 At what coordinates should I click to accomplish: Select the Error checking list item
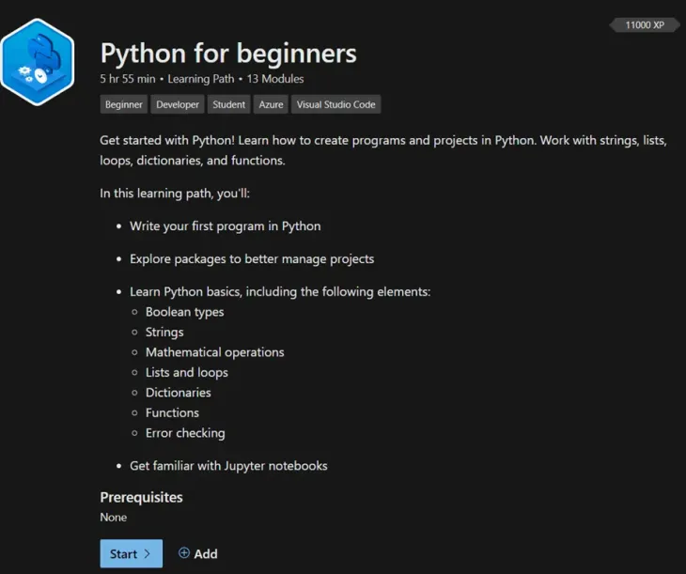pos(184,433)
